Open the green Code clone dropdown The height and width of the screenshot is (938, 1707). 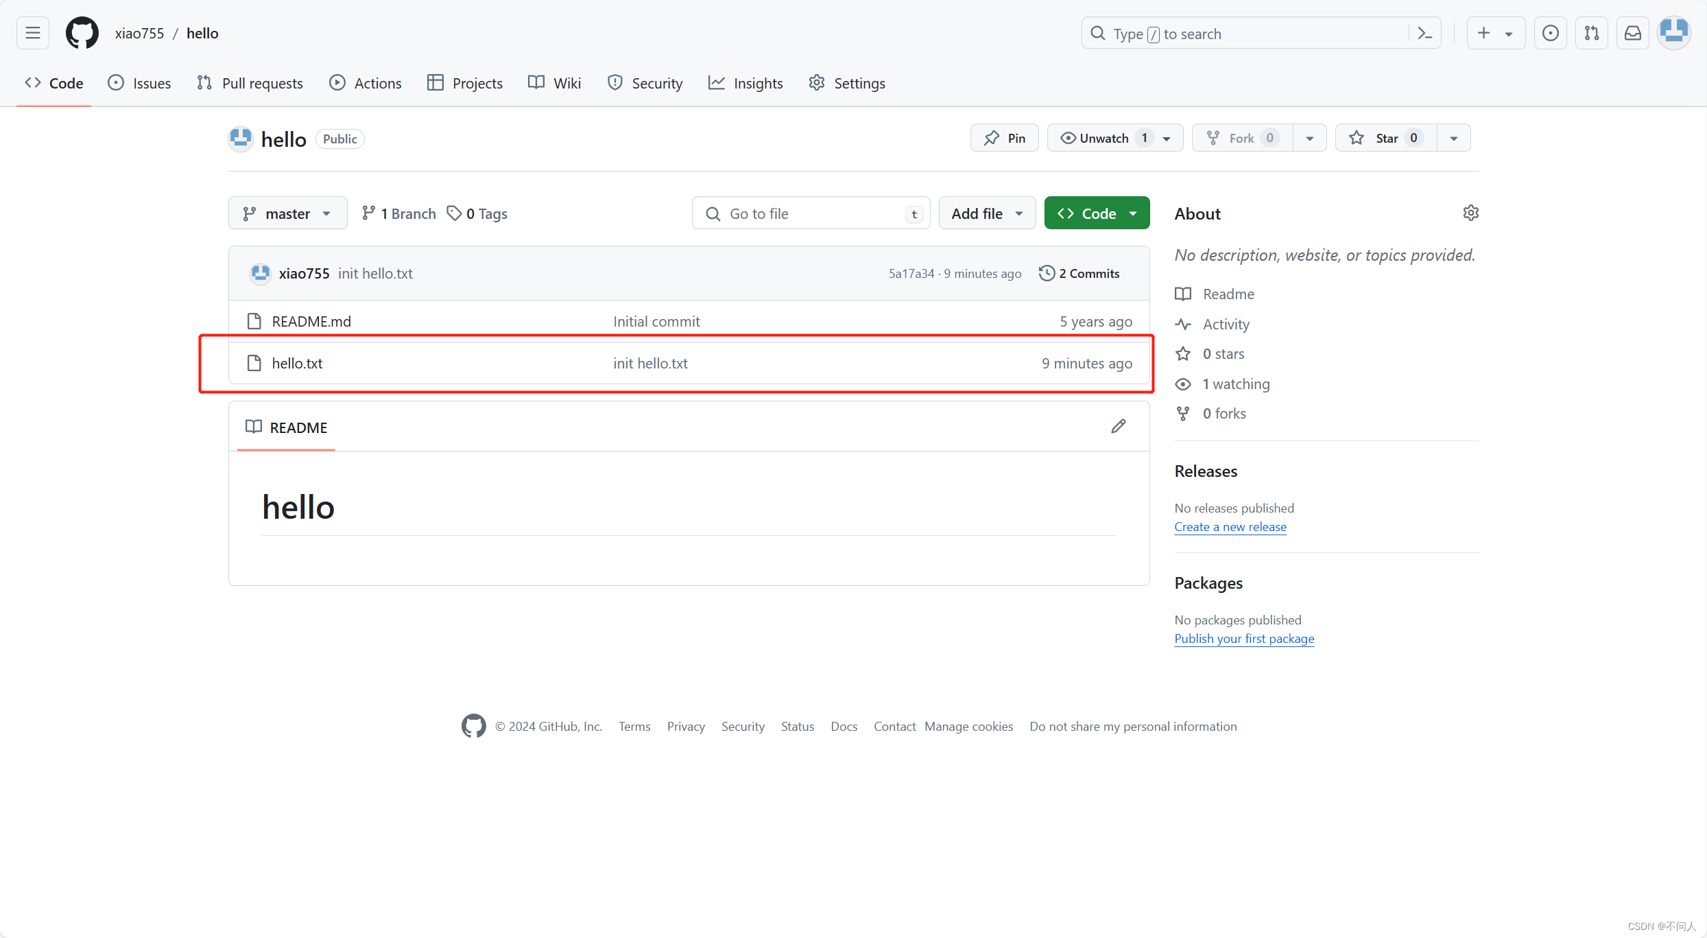pos(1097,213)
